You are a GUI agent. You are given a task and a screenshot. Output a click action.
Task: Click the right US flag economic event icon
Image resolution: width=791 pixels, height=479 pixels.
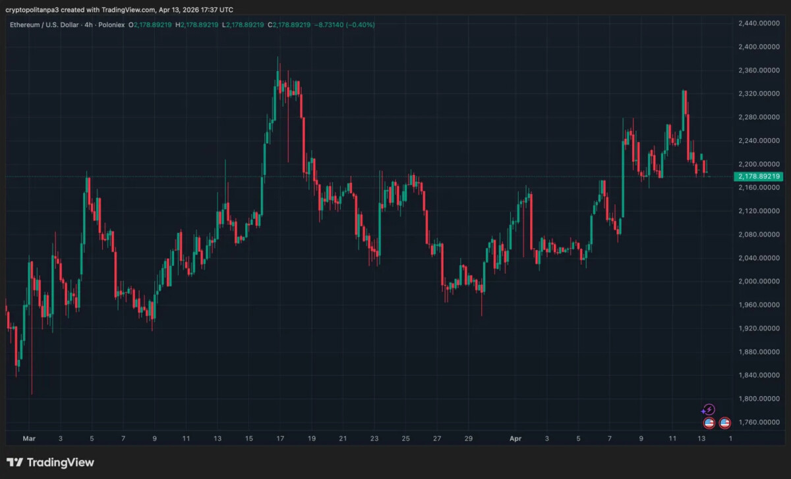pos(724,423)
